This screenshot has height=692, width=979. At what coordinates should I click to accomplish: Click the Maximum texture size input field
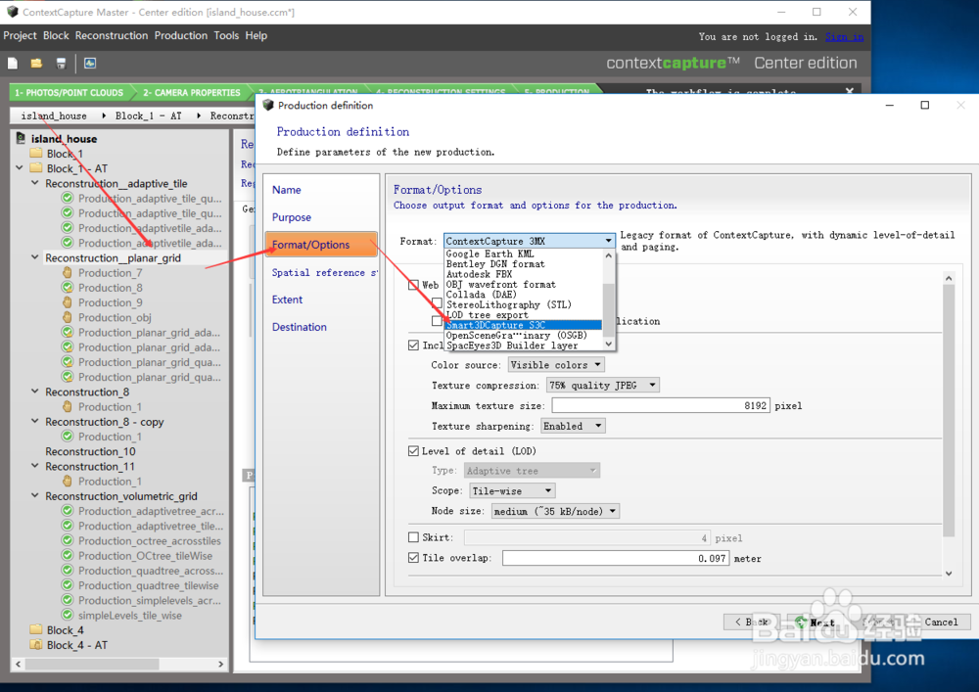pyautogui.click(x=661, y=405)
